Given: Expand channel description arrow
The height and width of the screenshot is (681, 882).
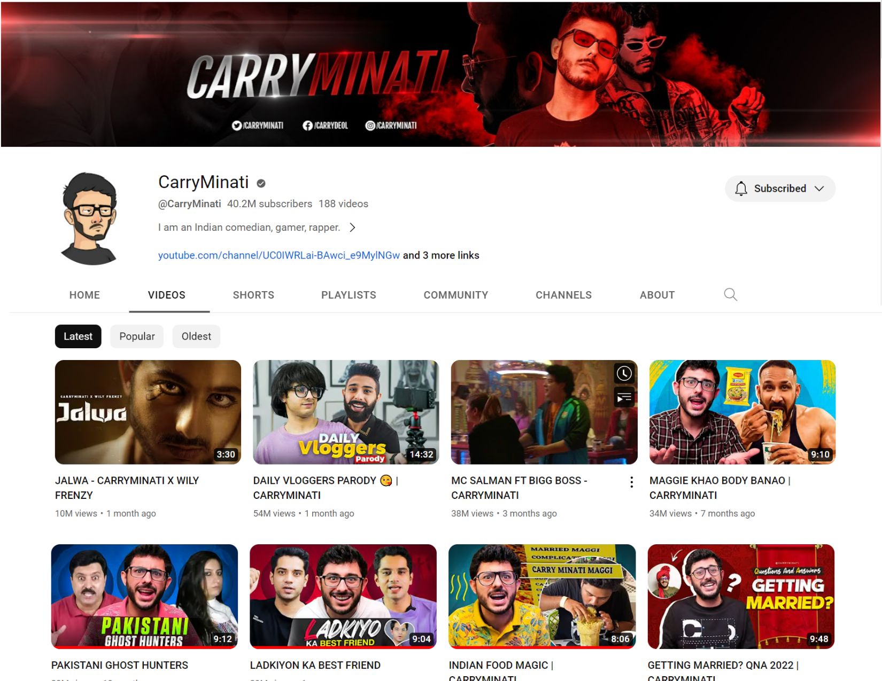Looking at the screenshot, I should [352, 228].
